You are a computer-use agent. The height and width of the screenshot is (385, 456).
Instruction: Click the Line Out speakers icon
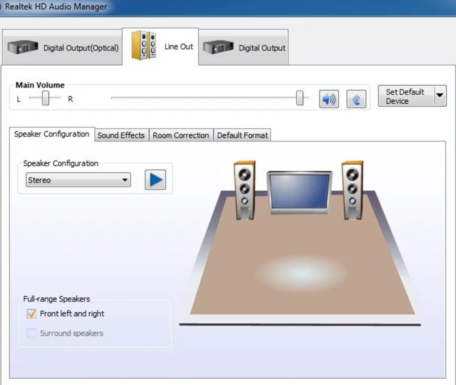pos(144,46)
